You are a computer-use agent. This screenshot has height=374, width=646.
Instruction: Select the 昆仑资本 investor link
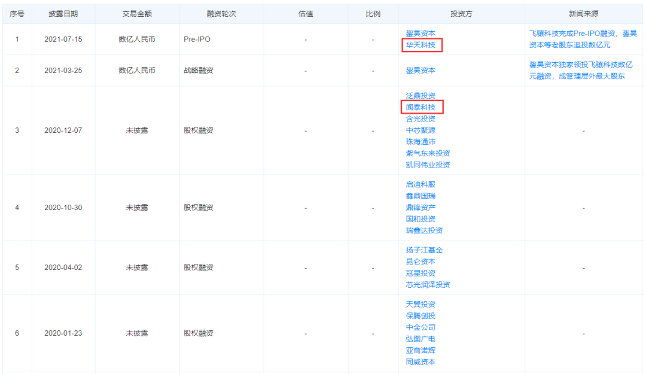tap(420, 262)
